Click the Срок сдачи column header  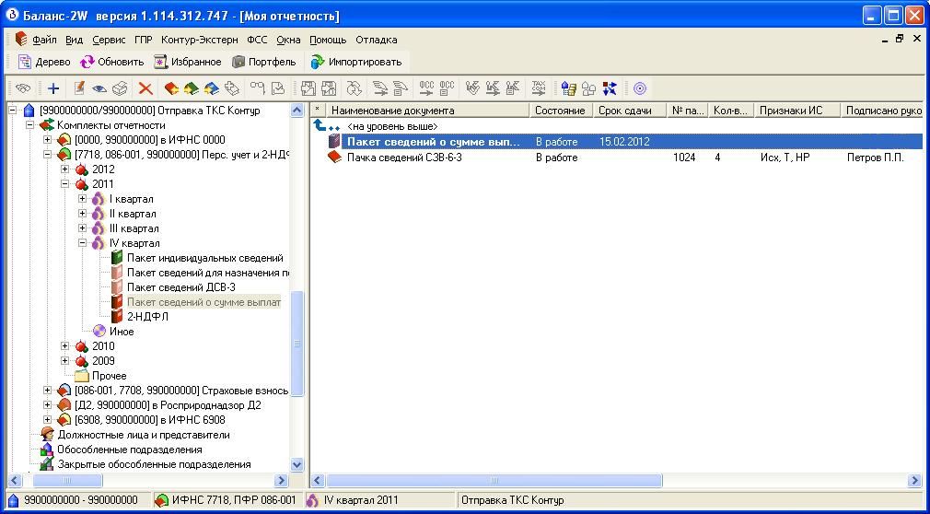point(623,111)
